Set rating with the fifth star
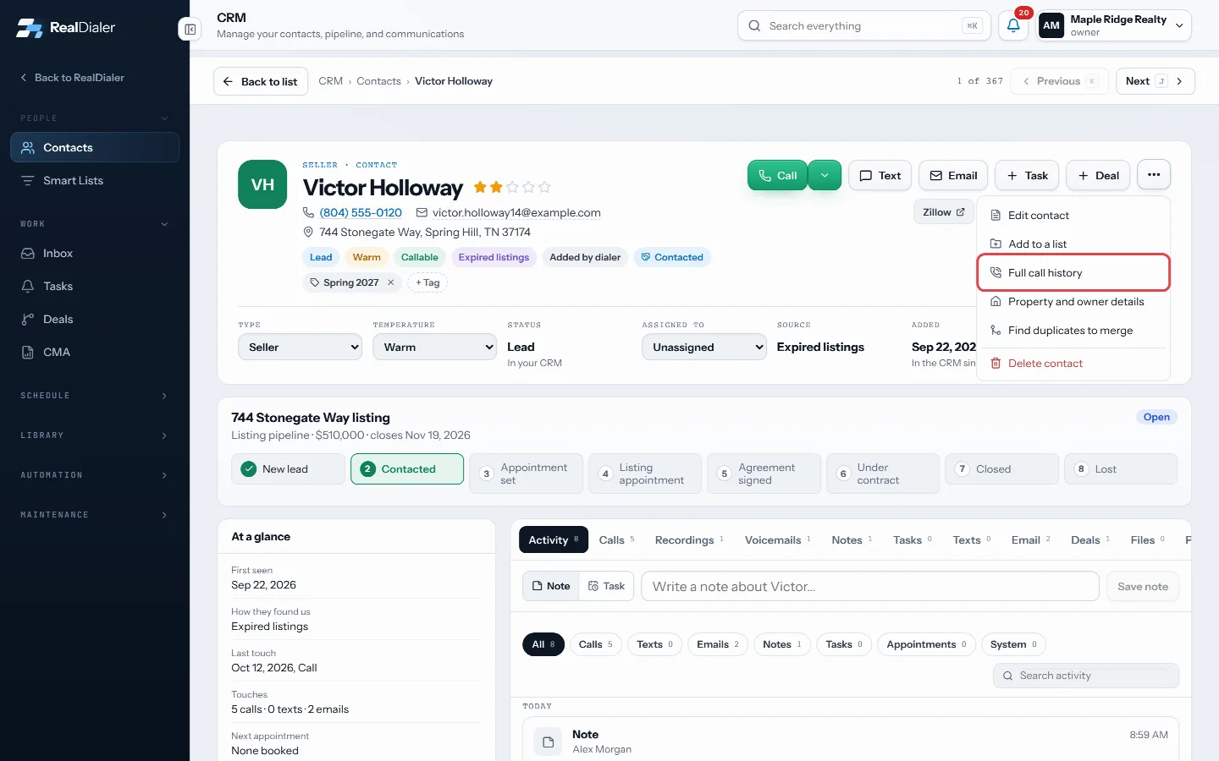This screenshot has width=1219, height=761. coord(544,187)
